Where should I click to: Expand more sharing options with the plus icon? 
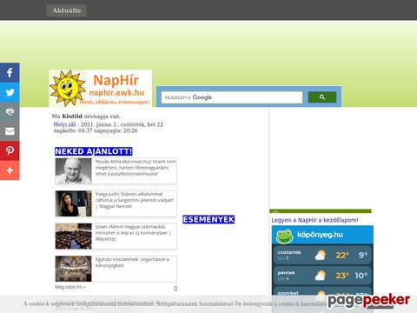pos(10,170)
